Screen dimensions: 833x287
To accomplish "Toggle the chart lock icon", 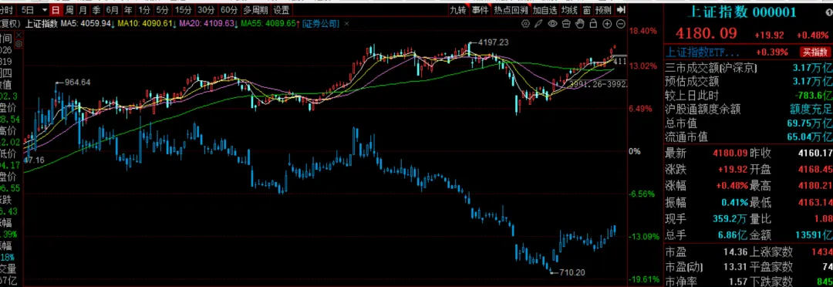I will click(594, 24).
